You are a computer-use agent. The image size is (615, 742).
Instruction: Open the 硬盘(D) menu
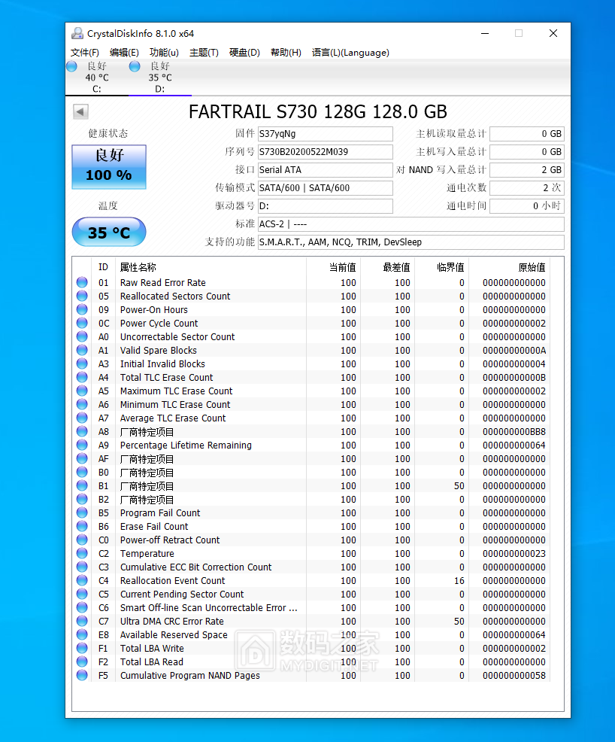coord(244,53)
